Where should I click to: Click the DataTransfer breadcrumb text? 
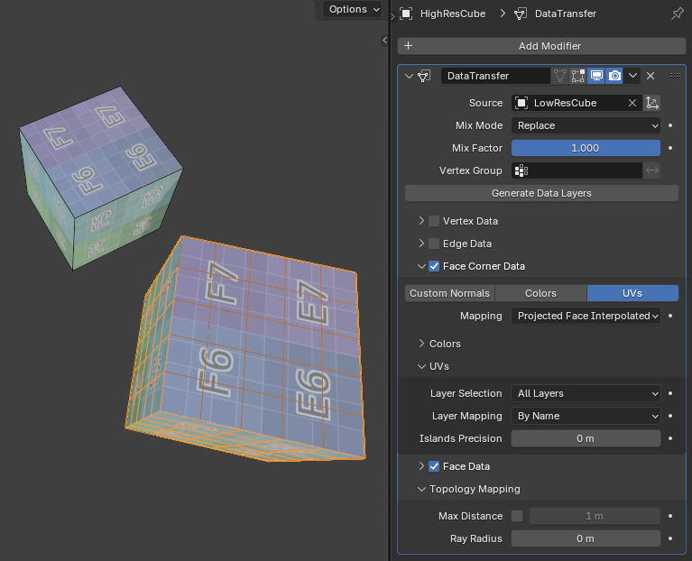[x=566, y=14]
